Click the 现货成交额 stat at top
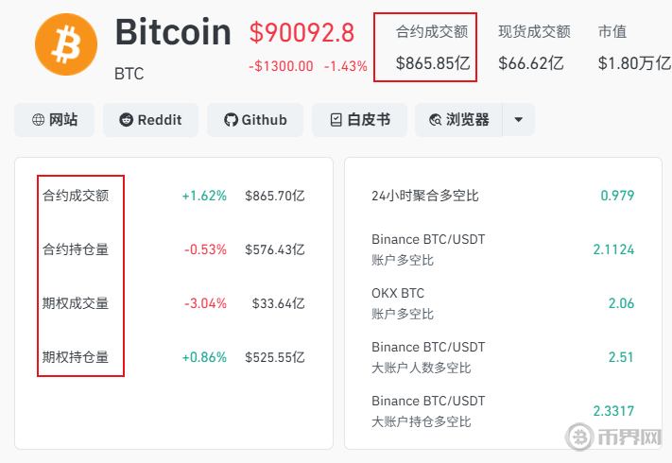 point(534,47)
